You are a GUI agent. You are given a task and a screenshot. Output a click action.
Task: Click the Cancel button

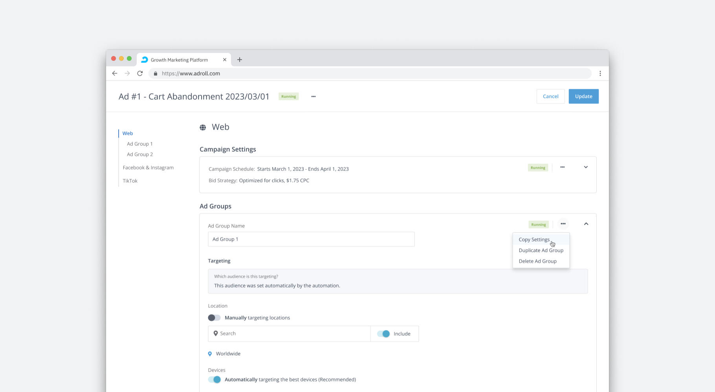550,96
